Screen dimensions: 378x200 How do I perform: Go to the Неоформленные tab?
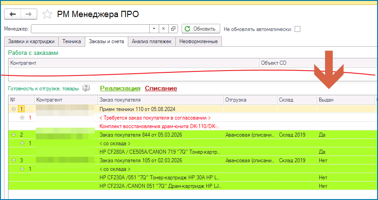[198, 41]
